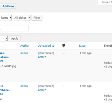Viewport: 112px width, 112px height.
Task: Click (Unattached) text in the second row
Action: [46, 86]
